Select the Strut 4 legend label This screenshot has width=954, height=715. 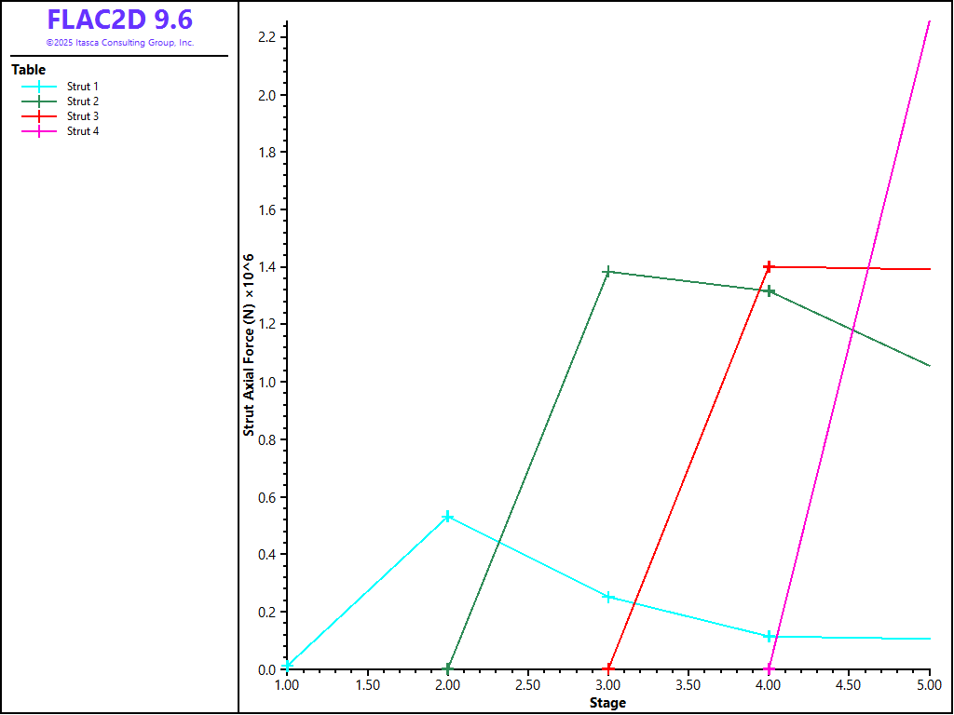click(x=83, y=131)
